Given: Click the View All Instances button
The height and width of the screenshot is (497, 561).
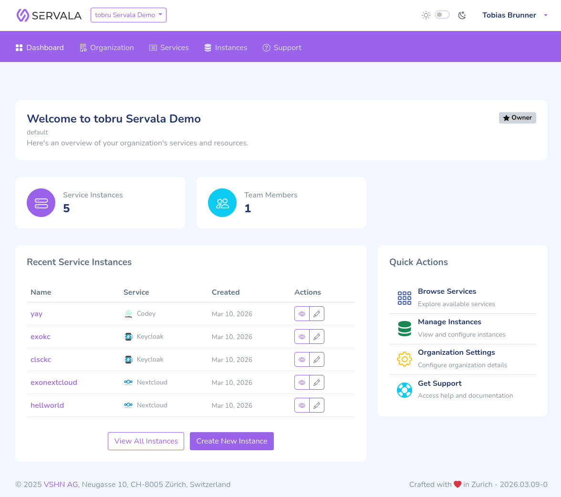Looking at the screenshot, I should [146, 441].
